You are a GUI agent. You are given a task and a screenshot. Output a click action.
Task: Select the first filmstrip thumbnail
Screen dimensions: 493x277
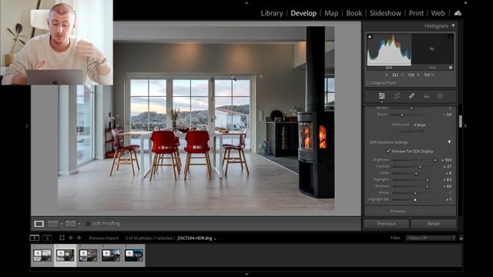tap(42, 255)
